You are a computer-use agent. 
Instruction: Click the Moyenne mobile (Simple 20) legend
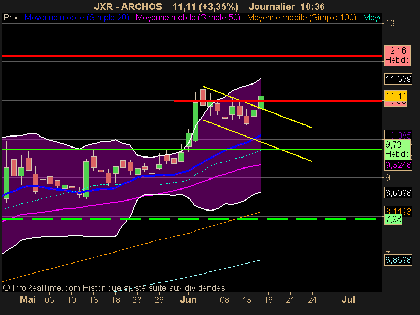click(x=77, y=18)
